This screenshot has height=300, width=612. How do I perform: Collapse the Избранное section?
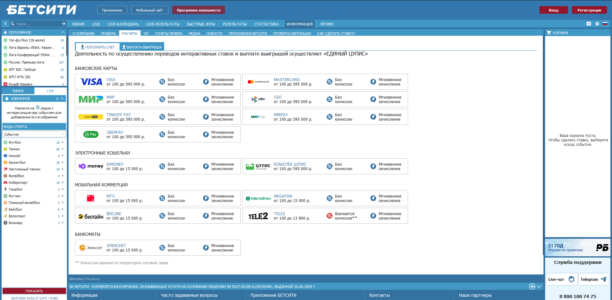pyautogui.click(x=62, y=99)
